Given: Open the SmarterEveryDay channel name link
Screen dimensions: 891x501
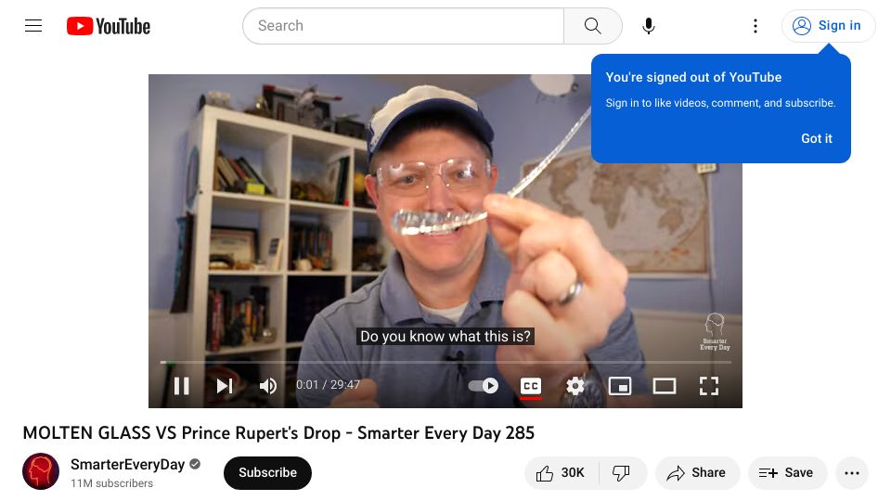Looking at the screenshot, I should (x=127, y=464).
